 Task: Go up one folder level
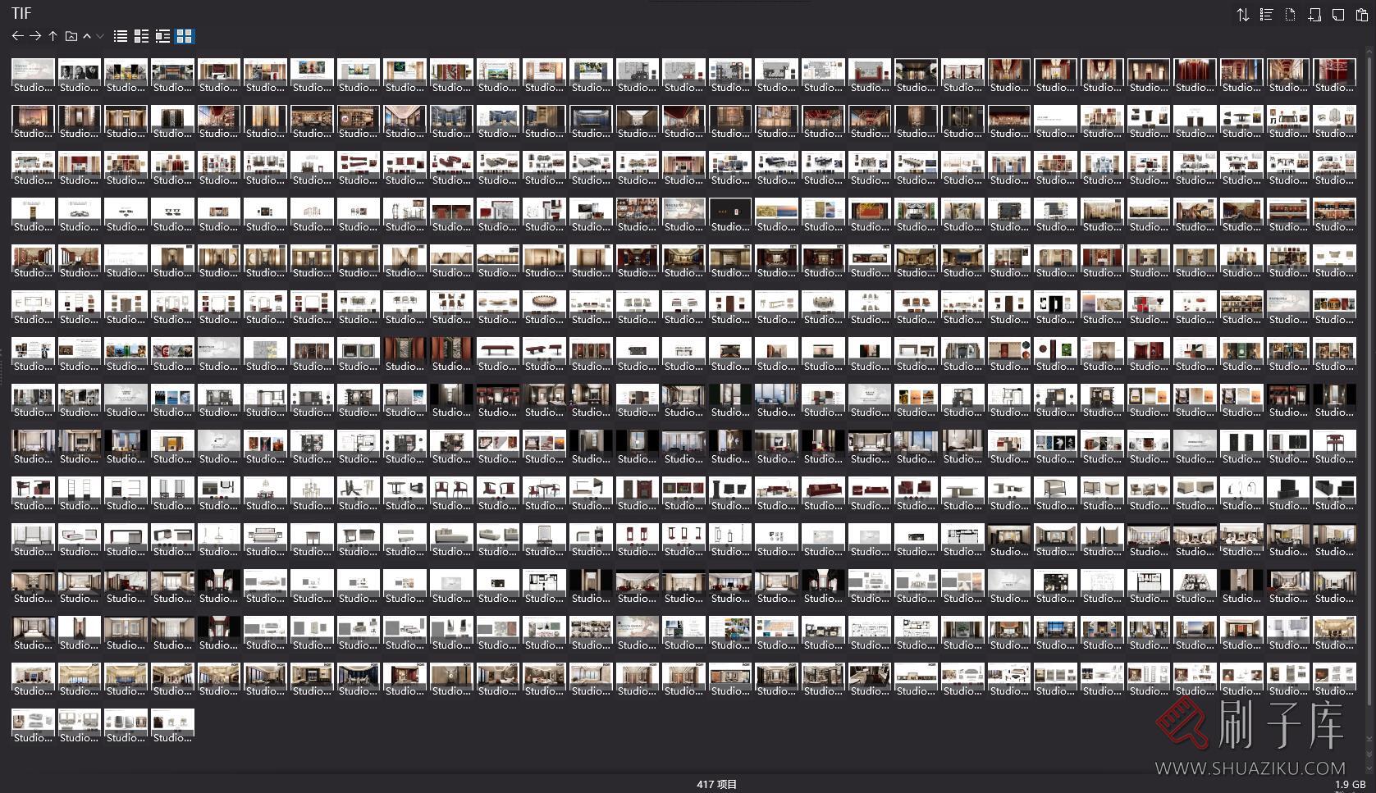pos(53,36)
